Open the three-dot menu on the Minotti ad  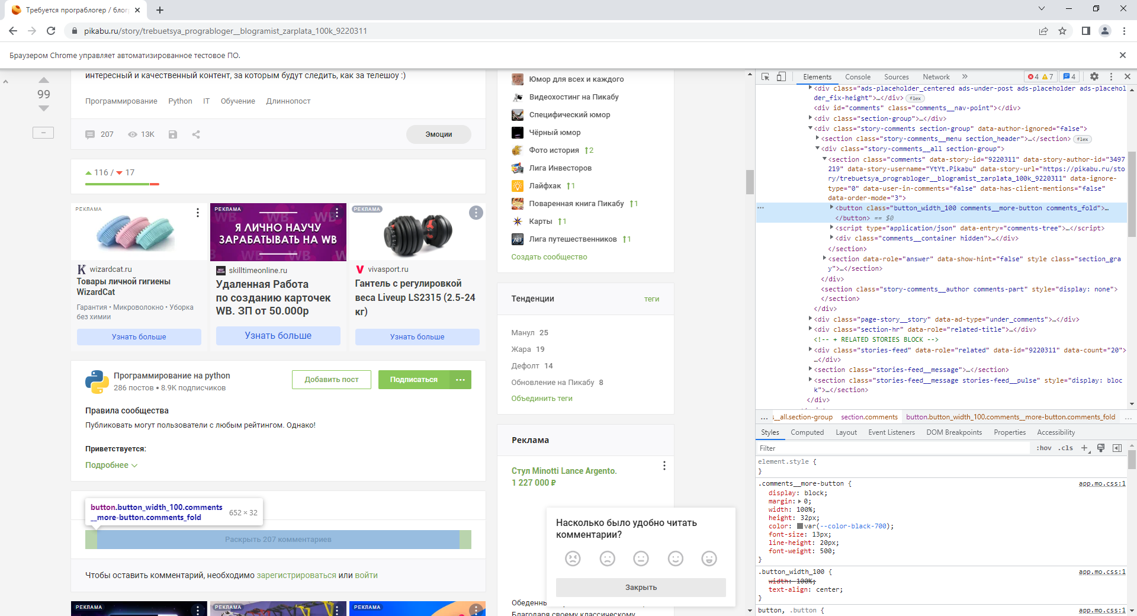pos(664,466)
